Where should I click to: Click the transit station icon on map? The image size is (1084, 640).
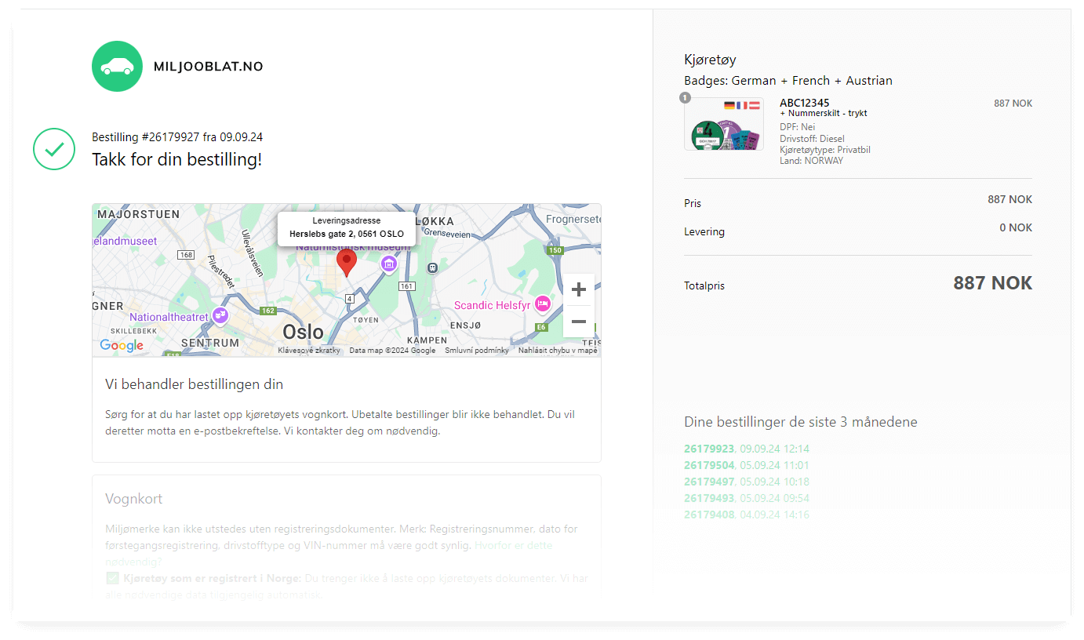click(431, 268)
